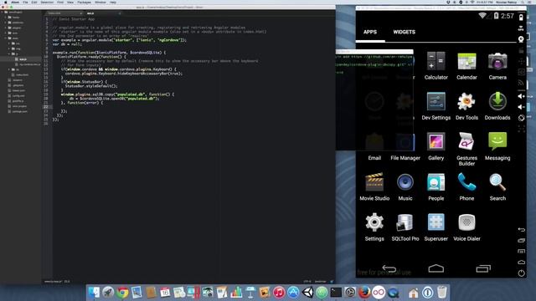Open the Messaging app in the emulator

(x=497, y=146)
